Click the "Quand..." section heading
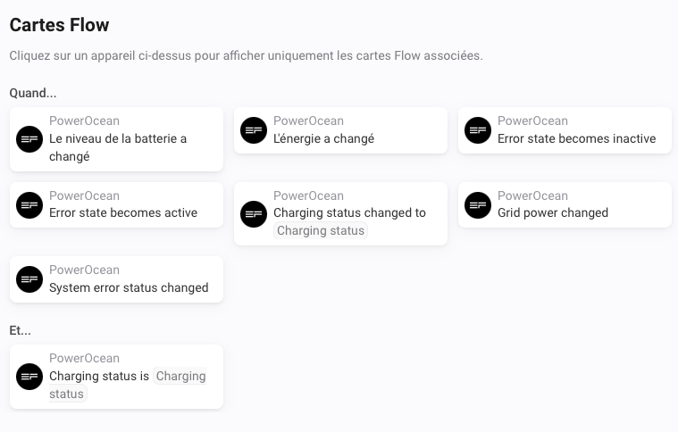Viewport: 678px width, 432px height. 33,93
